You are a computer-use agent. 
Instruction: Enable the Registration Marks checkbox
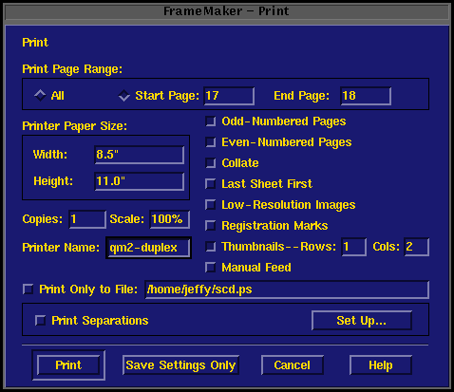[x=211, y=226]
